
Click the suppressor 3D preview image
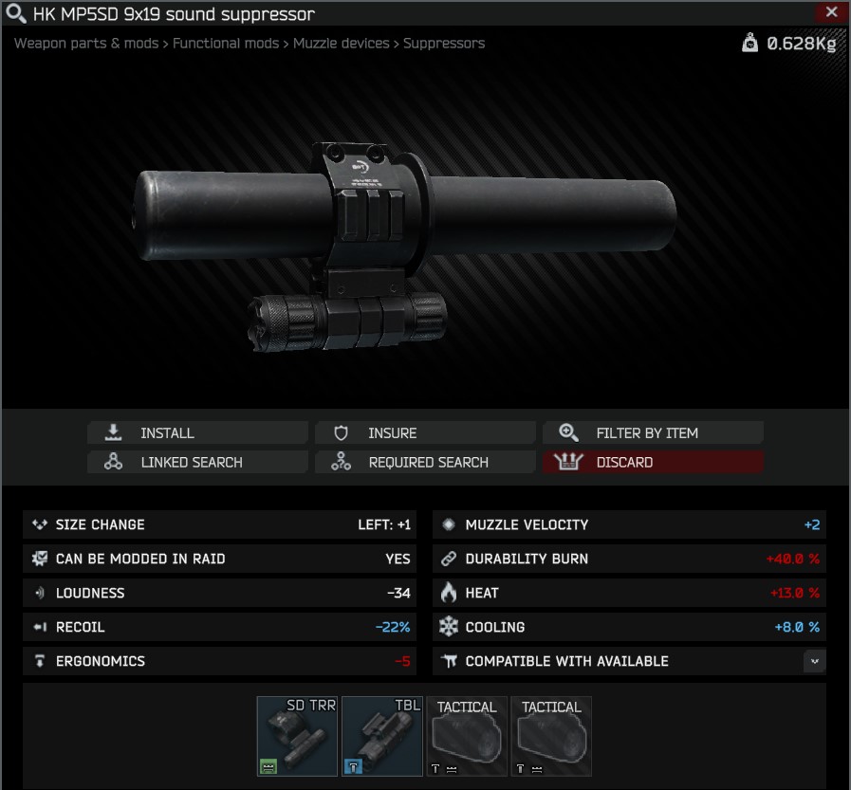pyautogui.click(x=405, y=247)
